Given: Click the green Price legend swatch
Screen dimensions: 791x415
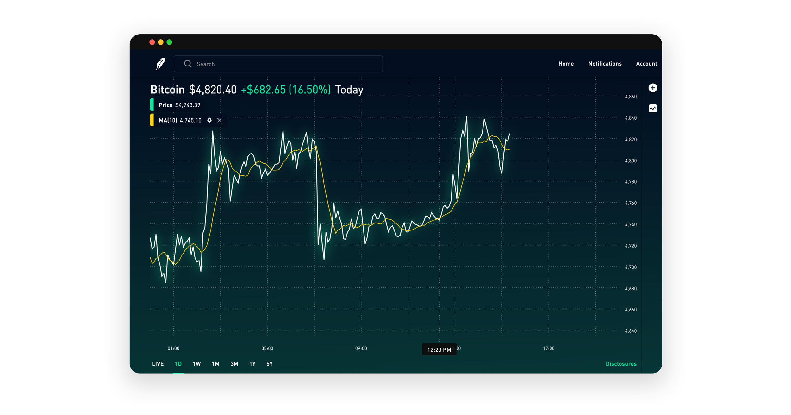Looking at the screenshot, I should (x=153, y=104).
